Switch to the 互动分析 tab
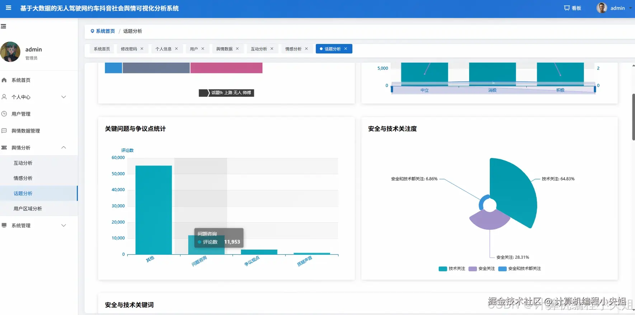635x315 pixels. (259, 49)
